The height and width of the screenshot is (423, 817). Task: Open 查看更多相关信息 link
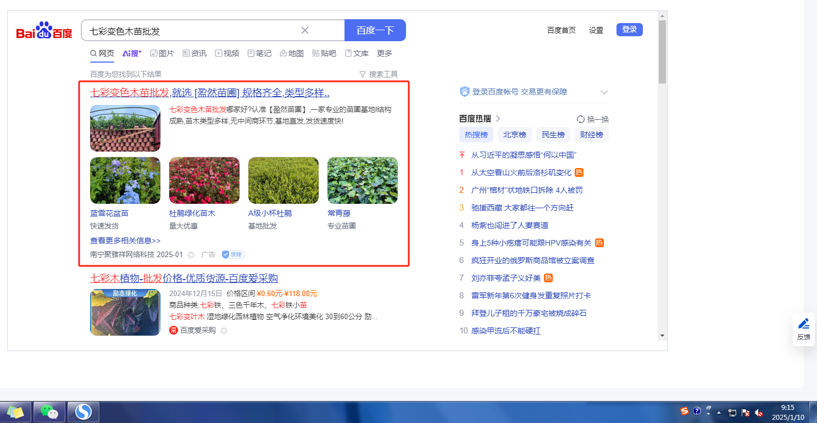125,241
